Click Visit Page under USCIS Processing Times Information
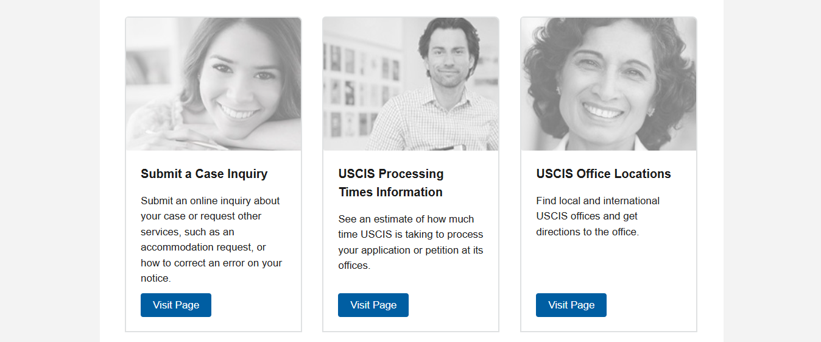Image resolution: width=821 pixels, height=342 pixels. tap(373, 305)
